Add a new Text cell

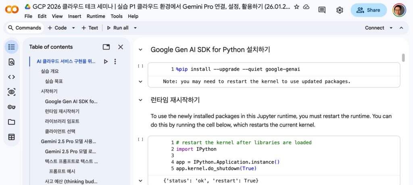pos(90,28)
